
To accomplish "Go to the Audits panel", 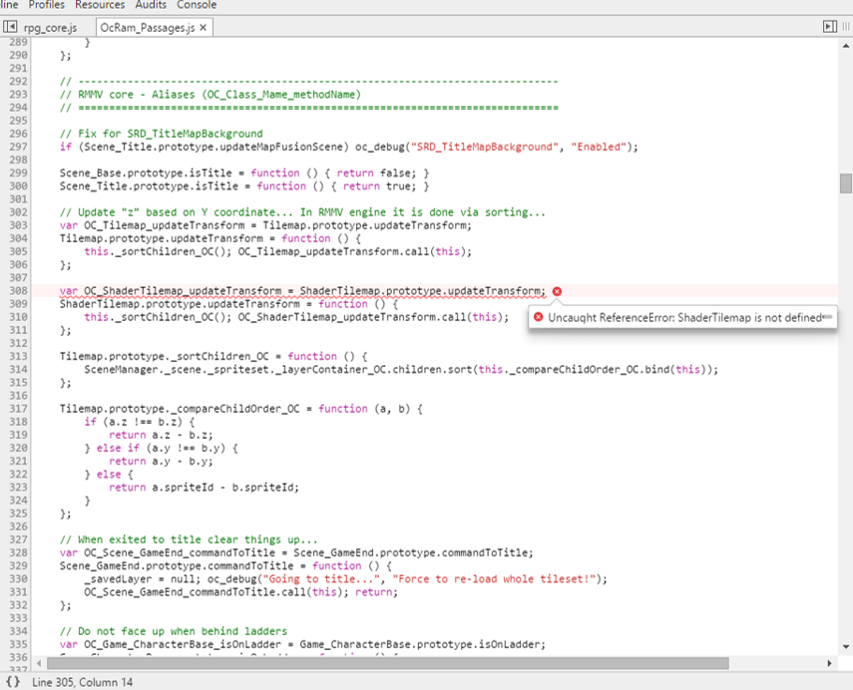I will pyautogui.click(x=151, y=5).
